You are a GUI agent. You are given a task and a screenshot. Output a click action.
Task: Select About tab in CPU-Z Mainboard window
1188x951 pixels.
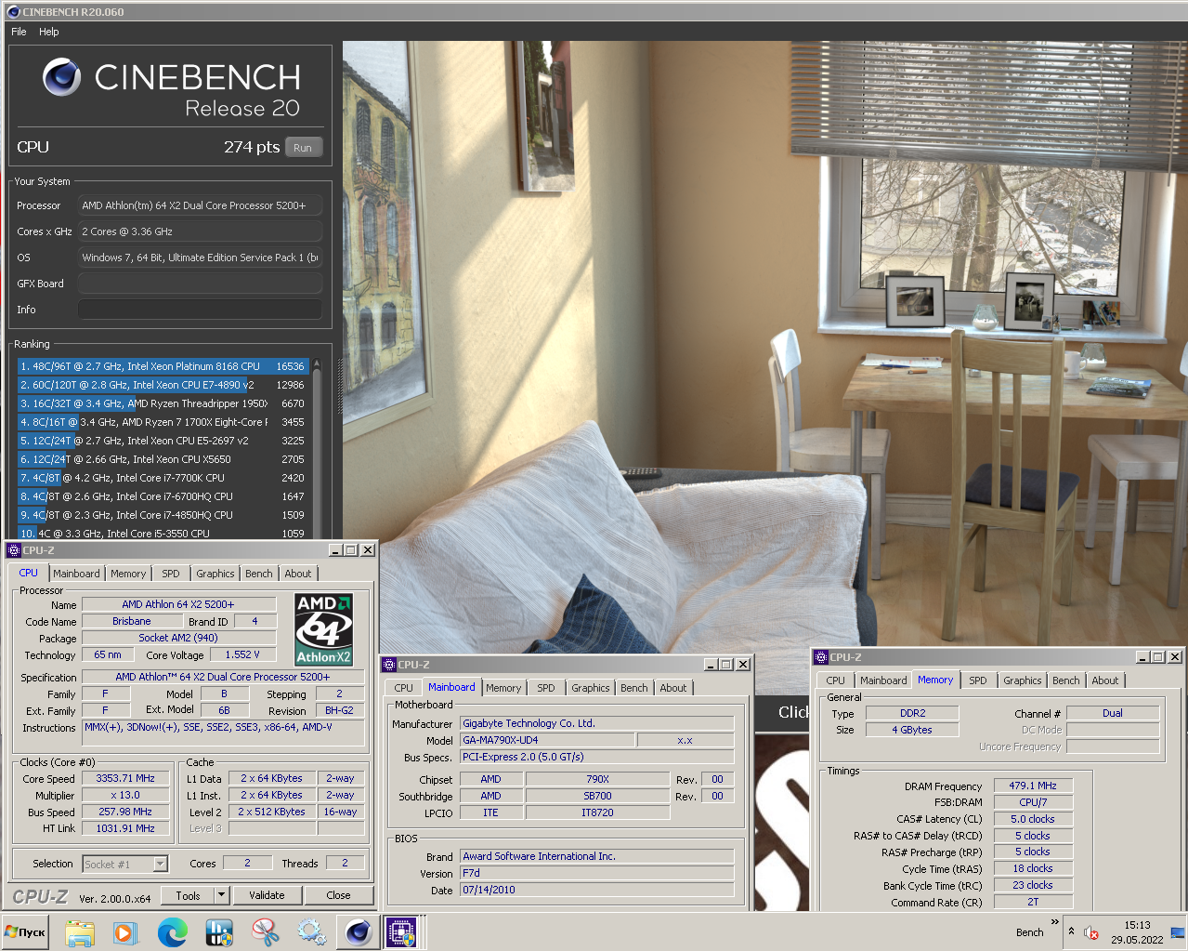click(x=673, y=688)
